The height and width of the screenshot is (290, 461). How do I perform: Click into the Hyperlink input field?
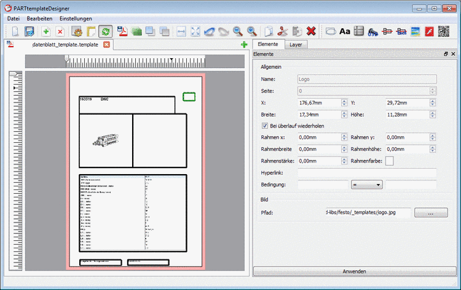click(x=367, y=173)
